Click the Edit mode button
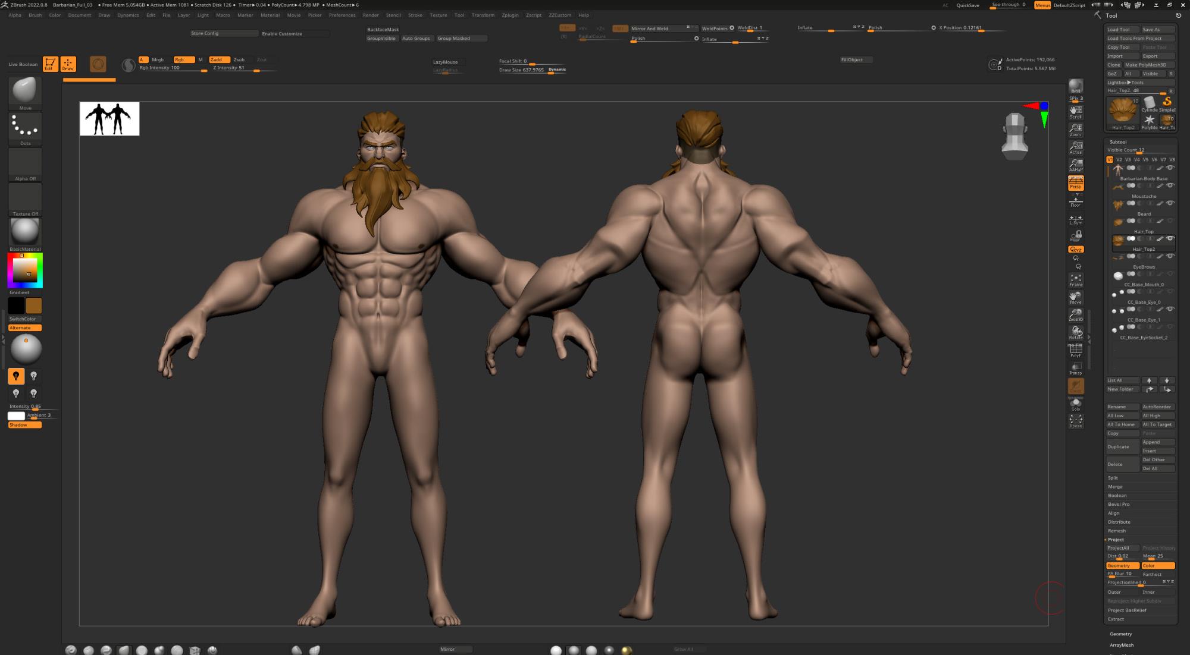 pos(51,64)
